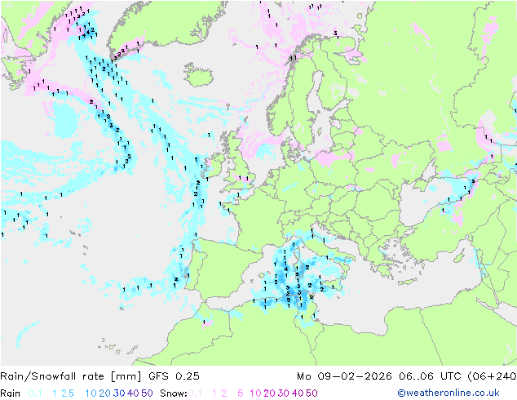Click the Snow legend value "40"
Viewport: 517px width, 400px height.
pyautogui.click(x=298, y=393)
